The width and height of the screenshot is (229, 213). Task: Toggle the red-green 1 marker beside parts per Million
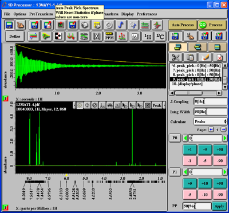click(5, 207)
